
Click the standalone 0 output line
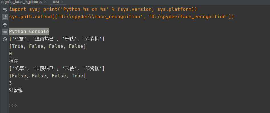[x=11, y=54]
